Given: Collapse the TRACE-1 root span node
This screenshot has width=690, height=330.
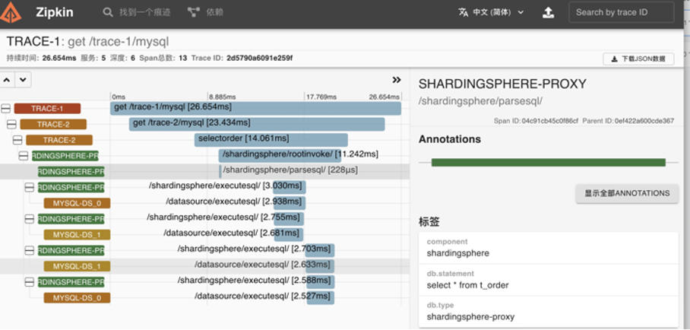Looking at the screenshot, I should click(x=5, y=109).
